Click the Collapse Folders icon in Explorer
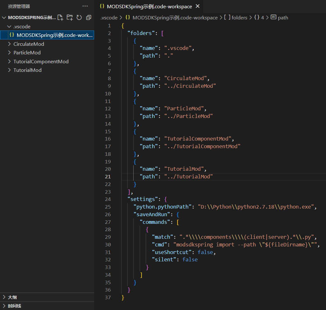The image size is (326, 310). [88, 17]
